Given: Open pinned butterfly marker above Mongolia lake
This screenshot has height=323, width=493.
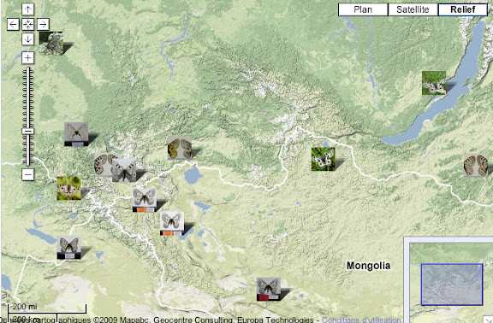Looking at the screenshot, I should click(172, 224).
